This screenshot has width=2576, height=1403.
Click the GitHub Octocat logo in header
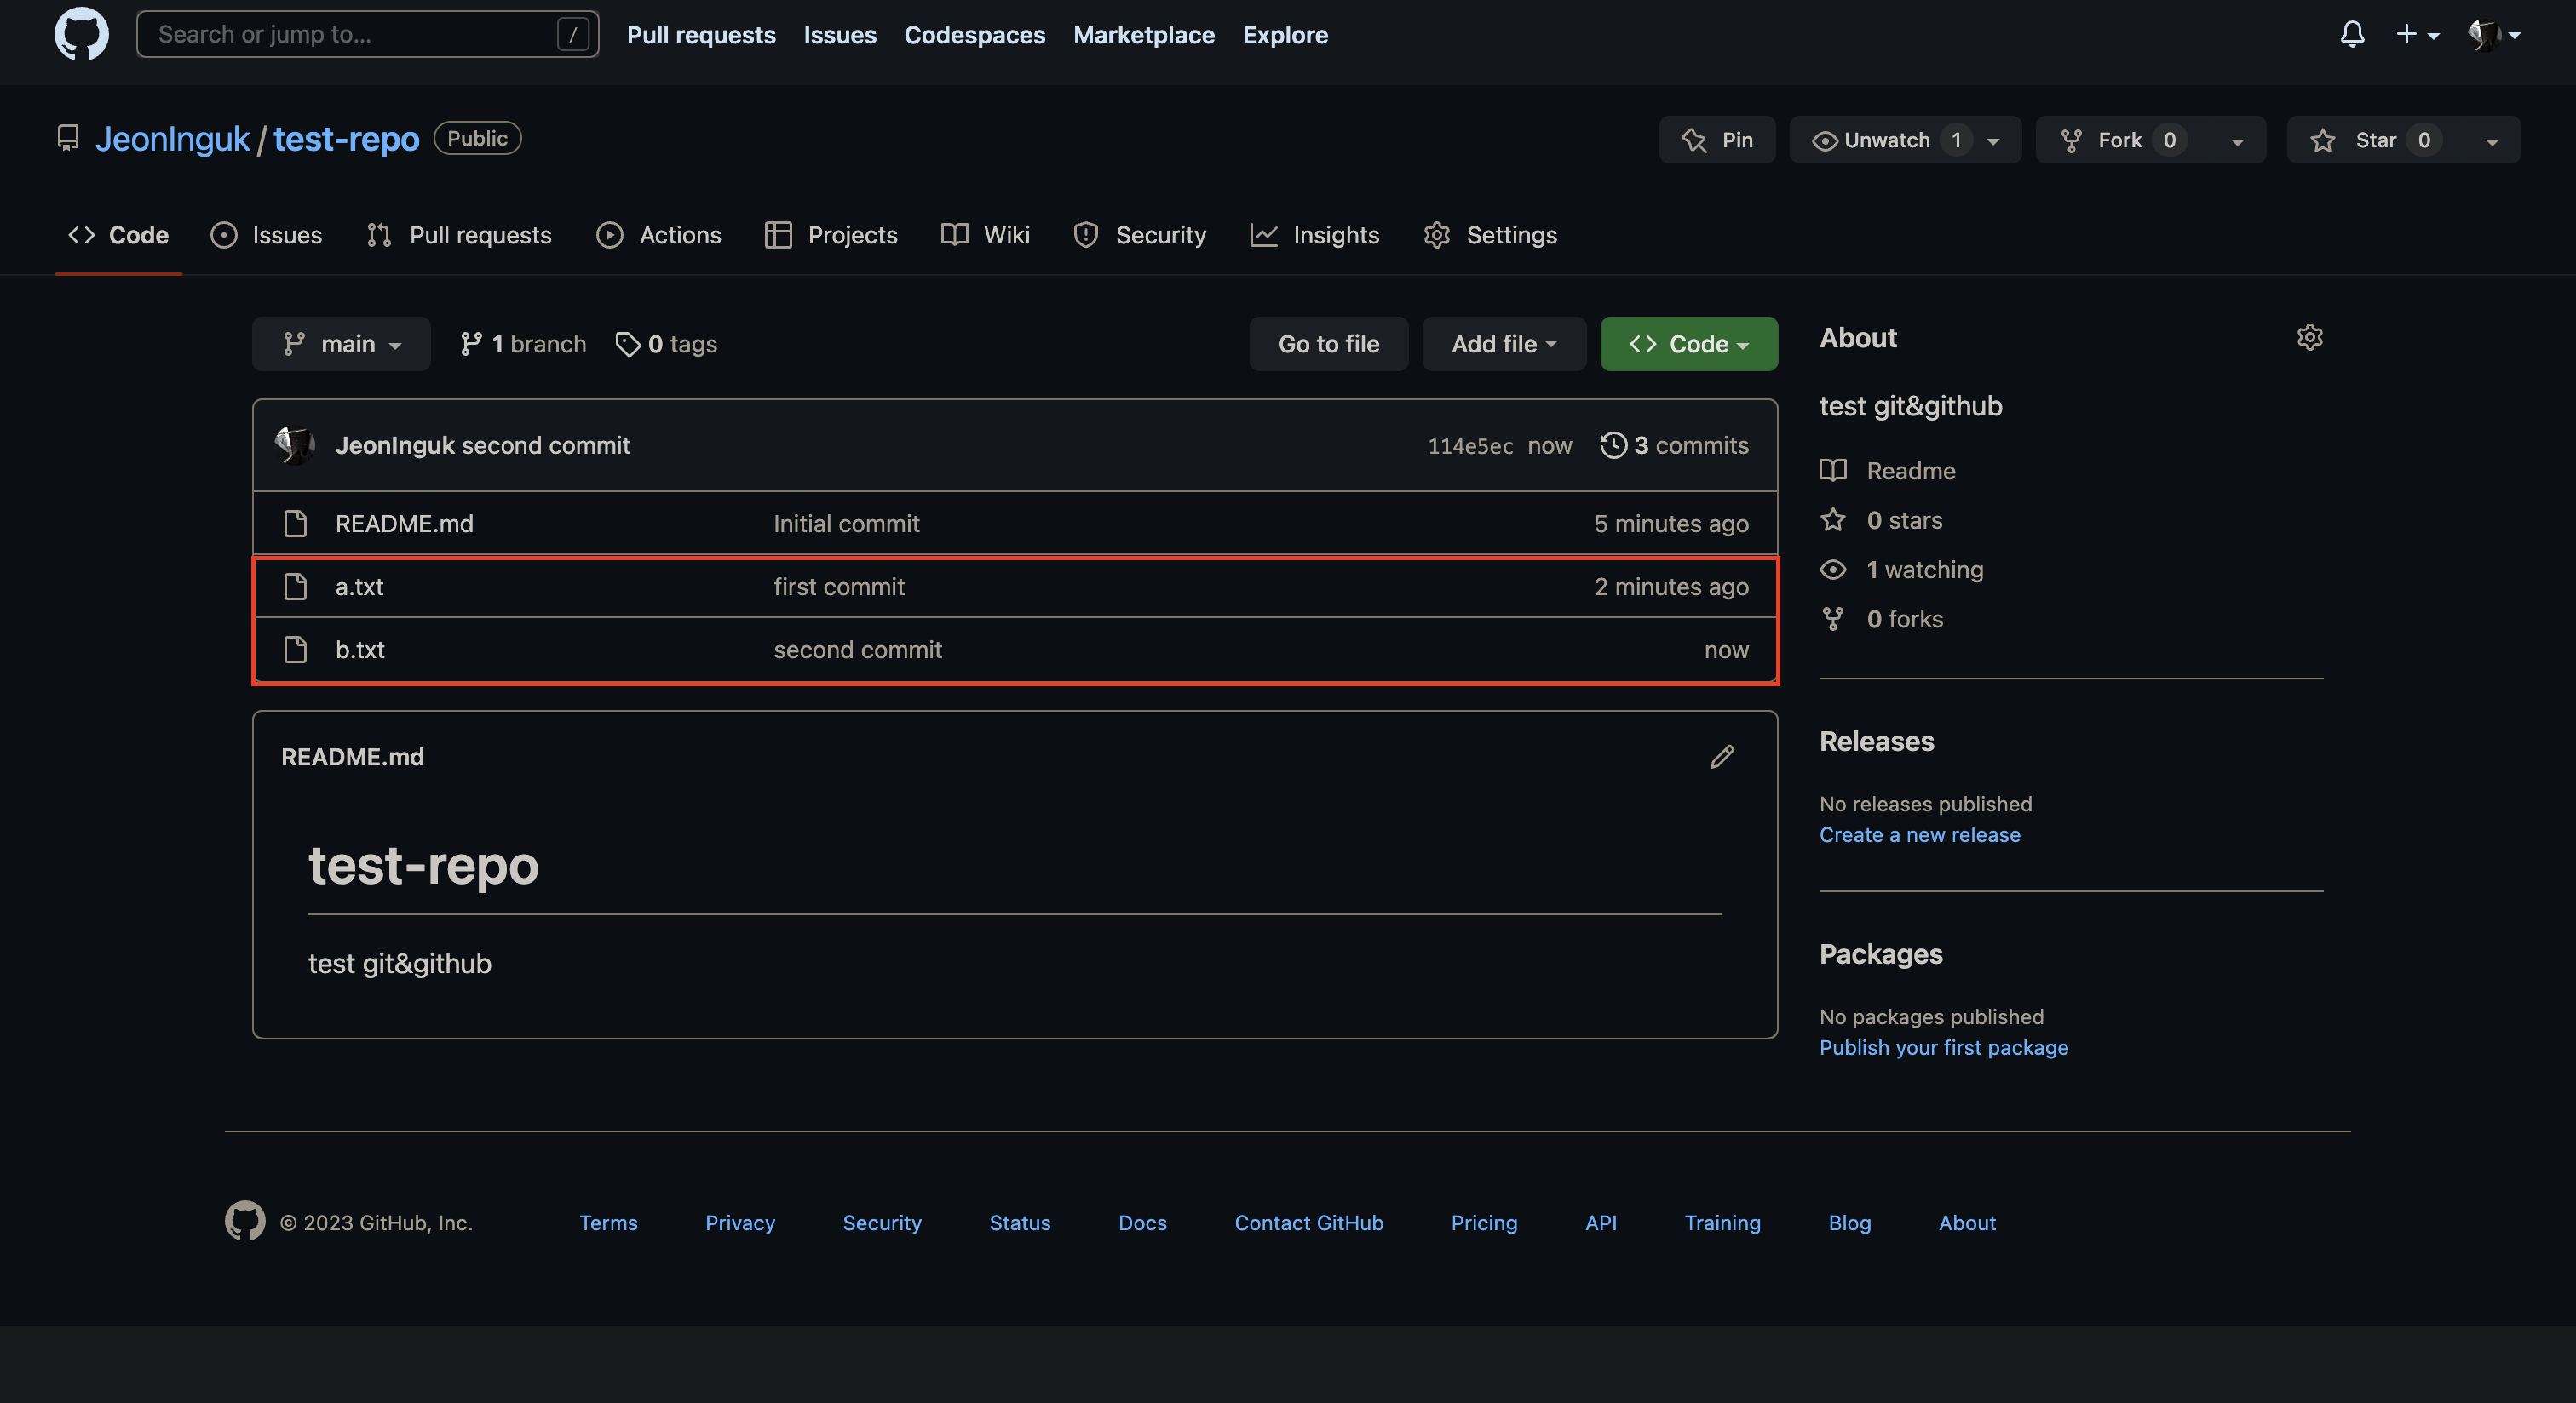[x=81, y=34]
